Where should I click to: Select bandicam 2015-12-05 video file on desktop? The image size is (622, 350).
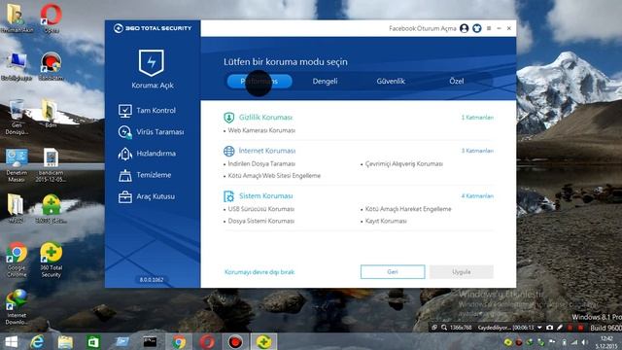[x=52, y=164]
